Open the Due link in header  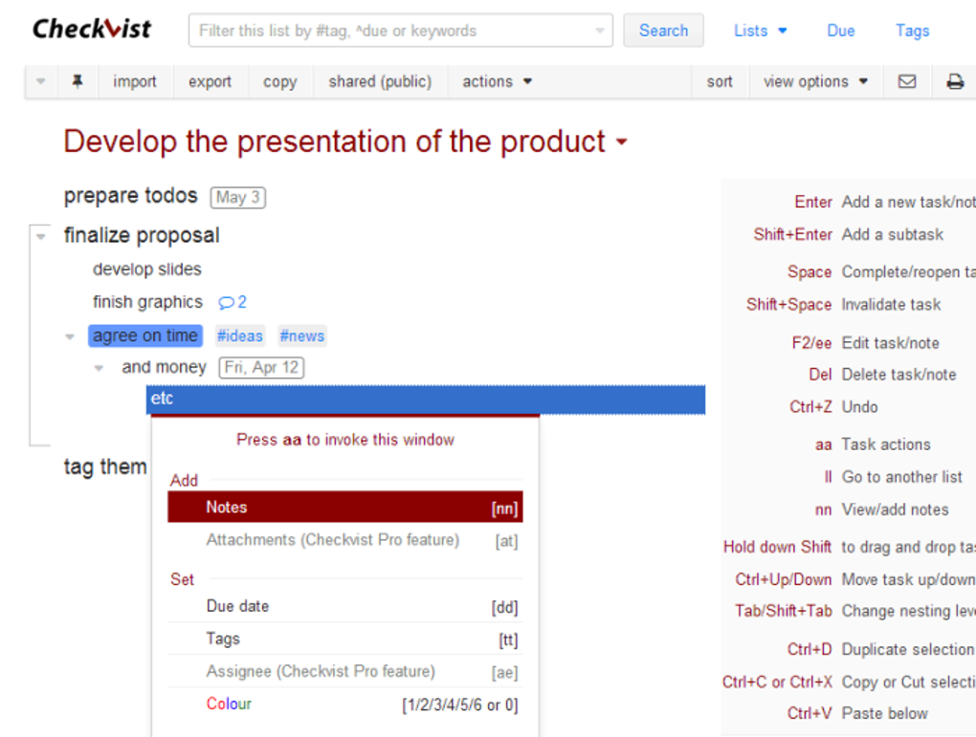pos(840,31)
